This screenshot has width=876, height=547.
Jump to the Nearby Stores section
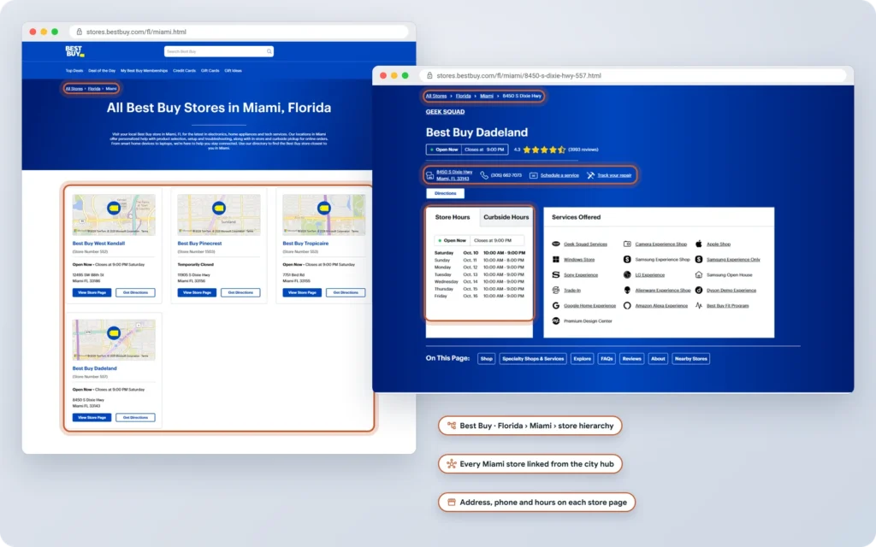pos(690,359)
